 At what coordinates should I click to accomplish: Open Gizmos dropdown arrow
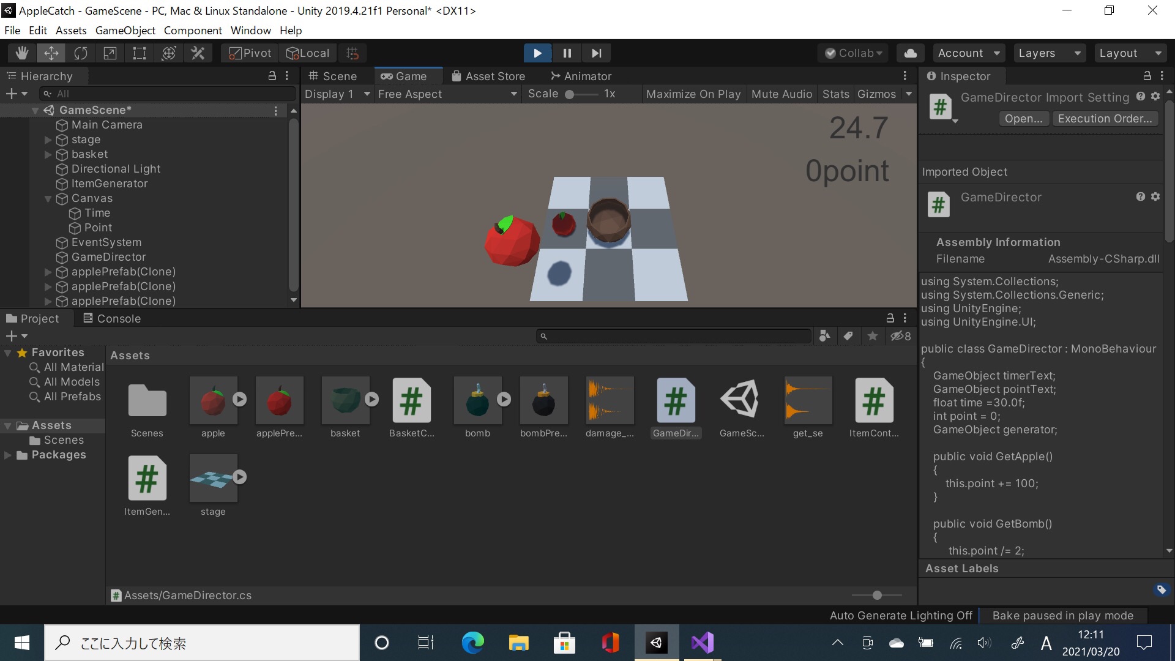tap(909, 94)
